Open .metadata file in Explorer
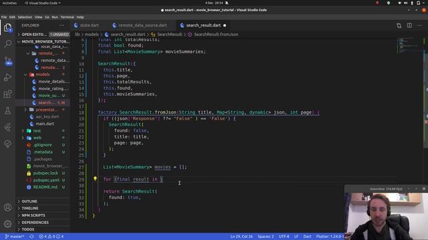 click(43, 152)
